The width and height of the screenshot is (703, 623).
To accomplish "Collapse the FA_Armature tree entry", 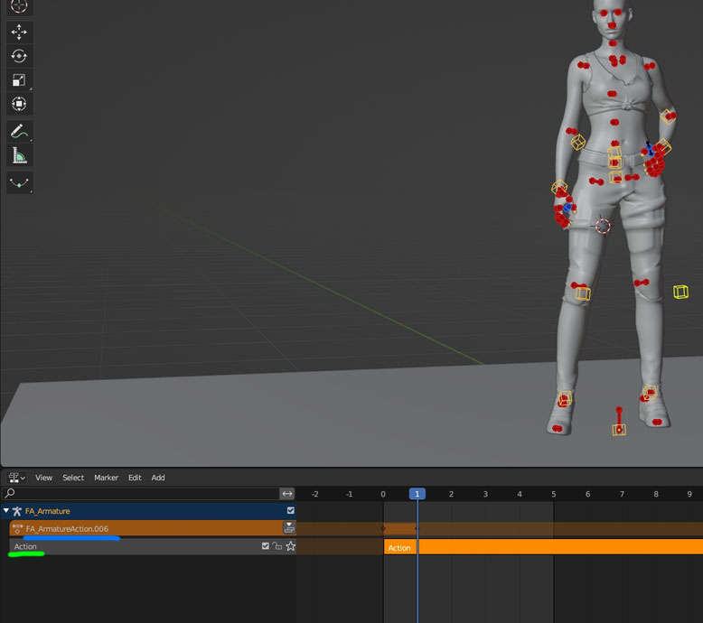I will point(7,511).
